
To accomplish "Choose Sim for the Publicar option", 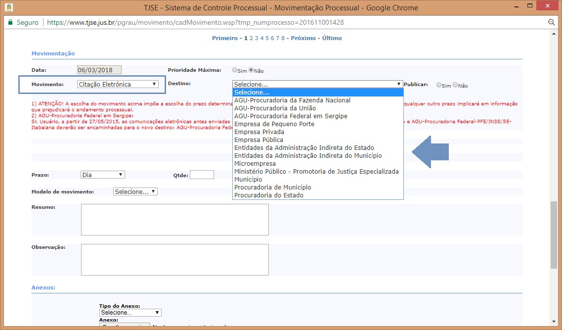I will (x=439, y=85).
